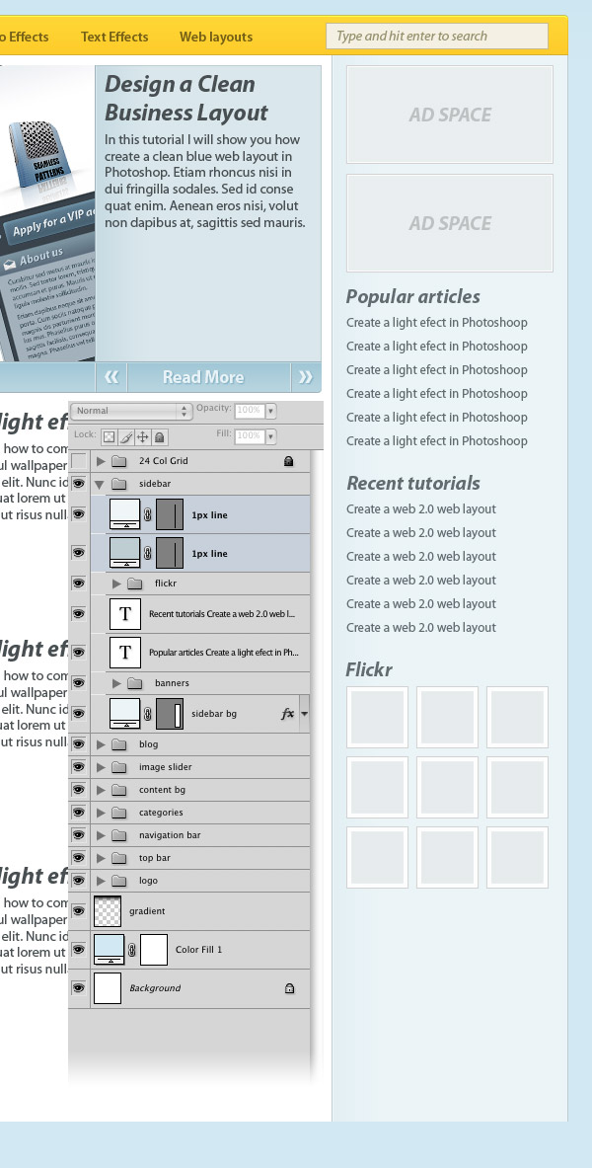Viewport: 592px width, 1168px height.
Task: Open the Design a Clean Business Layout title
Action: tap(186, 99)
